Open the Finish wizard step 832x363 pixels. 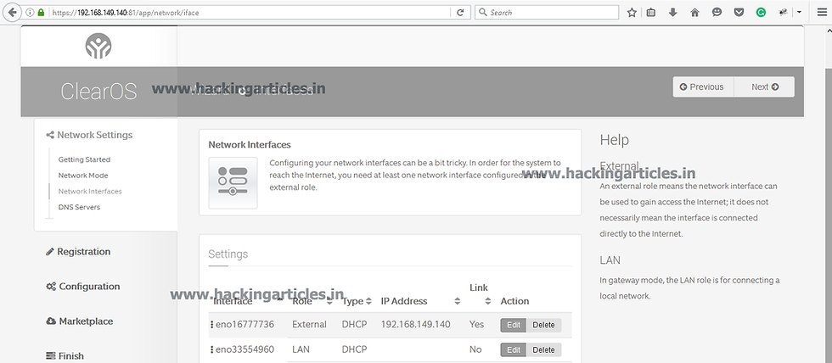pos(65,356)
